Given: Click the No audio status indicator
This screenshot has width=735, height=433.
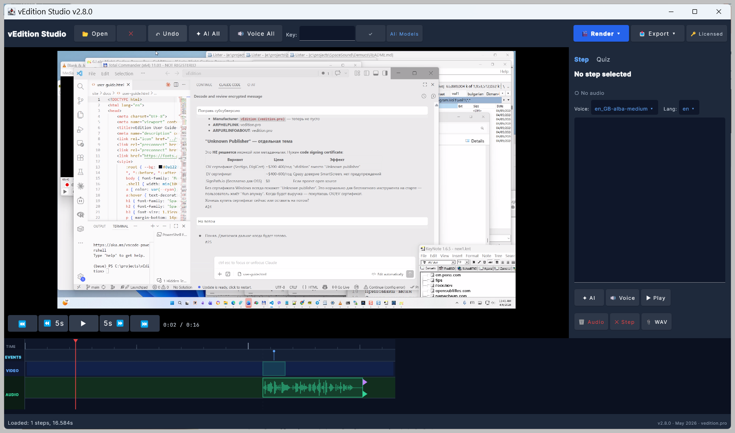Looking at the screenshot, I should pyautogui.click(x=589, y=93).
